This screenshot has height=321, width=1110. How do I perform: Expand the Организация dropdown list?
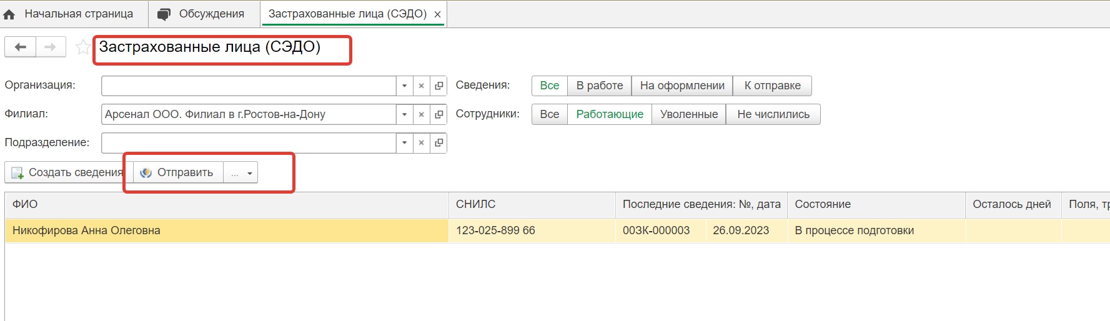click(405, 86)
